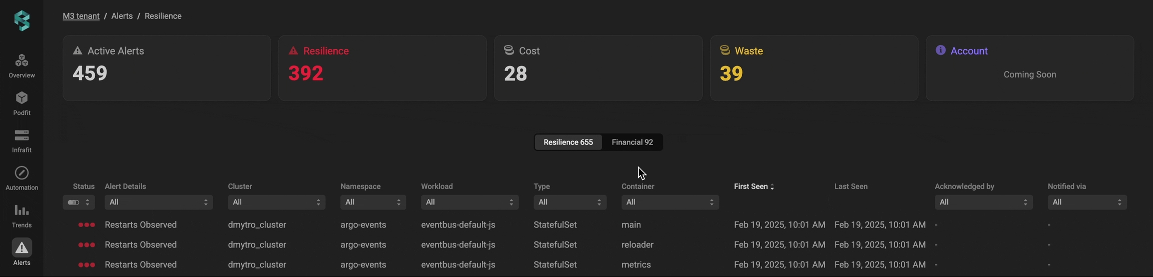The width and height of the screenshot is (1153, 277).
Task: Click red severity dots of main container row
Action: point(87,225)
